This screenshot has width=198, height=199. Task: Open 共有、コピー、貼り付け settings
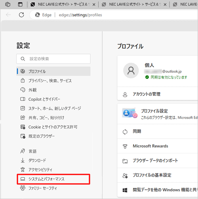pos(53,117)
